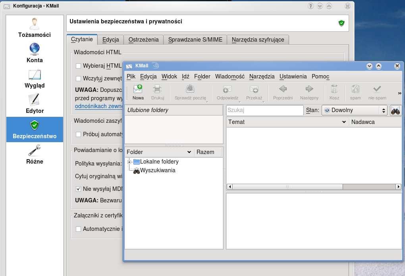Open the Różne miscellaneous section
The width and height of the screenshot is (405, 276).
35,154
